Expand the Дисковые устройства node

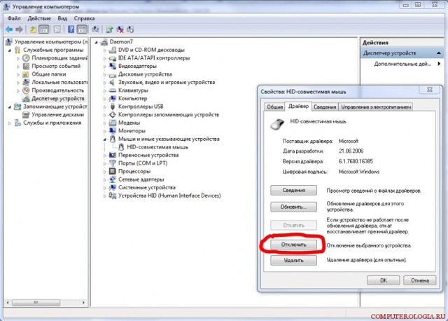(x=104, y=75)
